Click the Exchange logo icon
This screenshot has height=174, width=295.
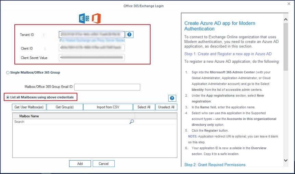click(84, 18)
